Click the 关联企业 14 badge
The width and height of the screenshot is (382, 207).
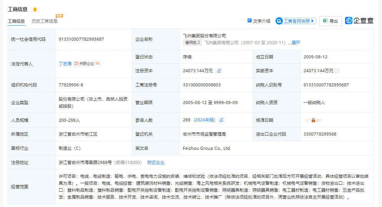87,63
